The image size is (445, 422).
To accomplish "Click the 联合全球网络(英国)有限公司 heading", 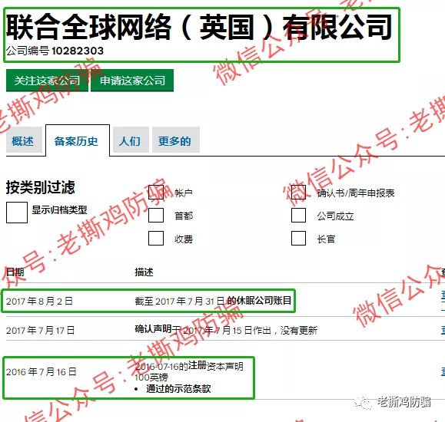I will (x=199, y=28).
